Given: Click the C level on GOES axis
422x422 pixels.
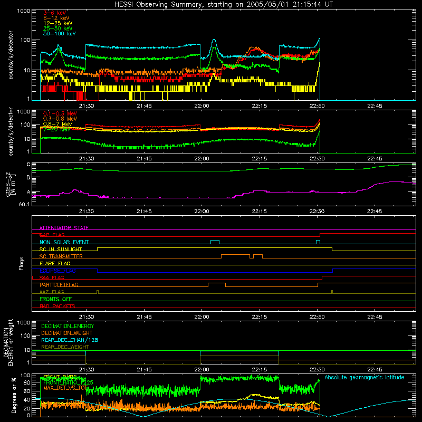Looking at the screenshot, I should point(28,165).
